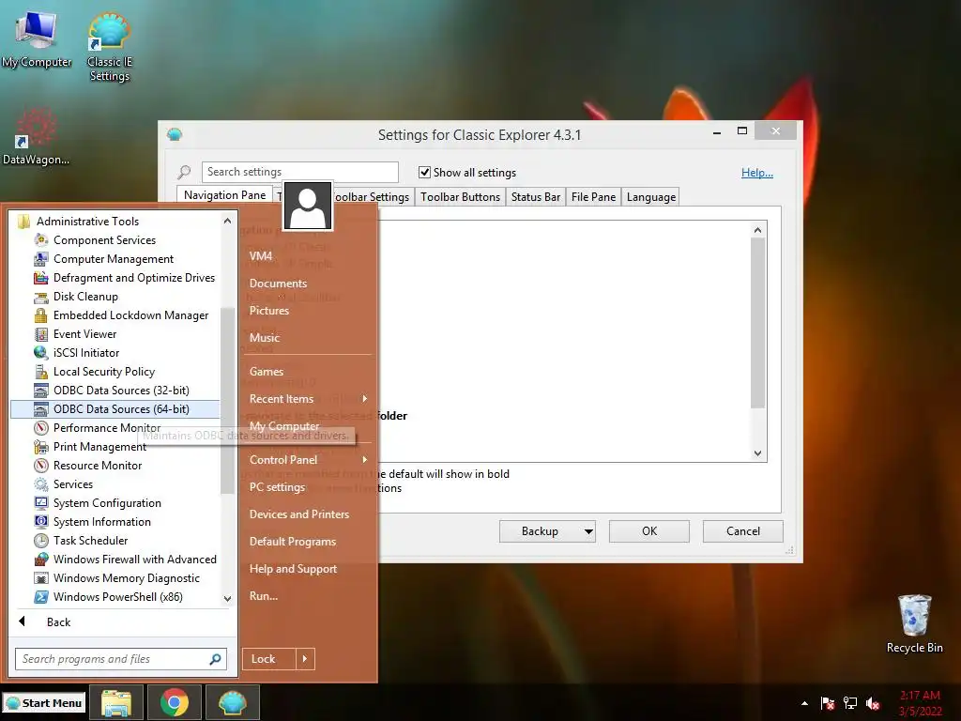Select Classic IE Settings desktop shortcut
This screenshot has width=961, height=721.
109,47
